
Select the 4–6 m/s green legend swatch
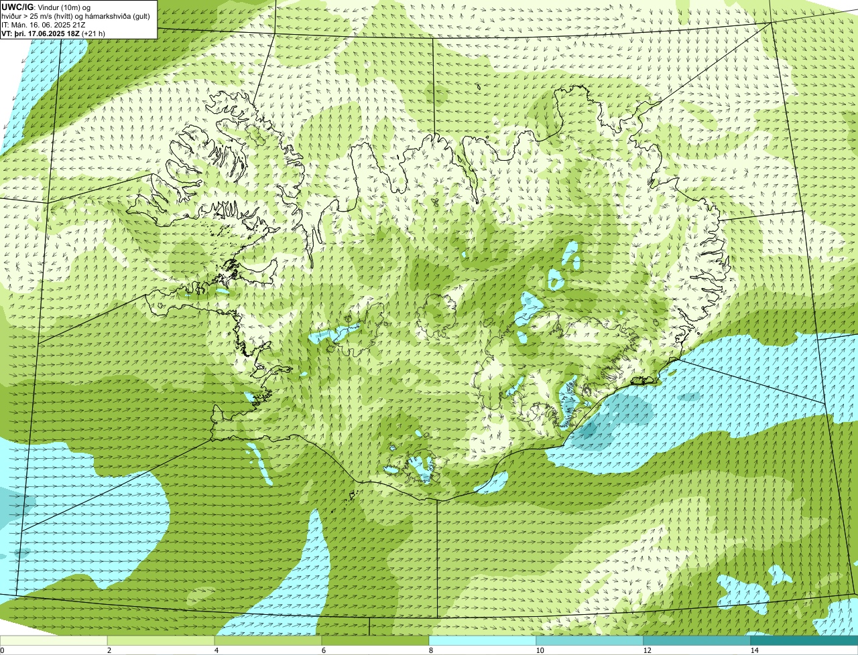[x=268, y=640]
